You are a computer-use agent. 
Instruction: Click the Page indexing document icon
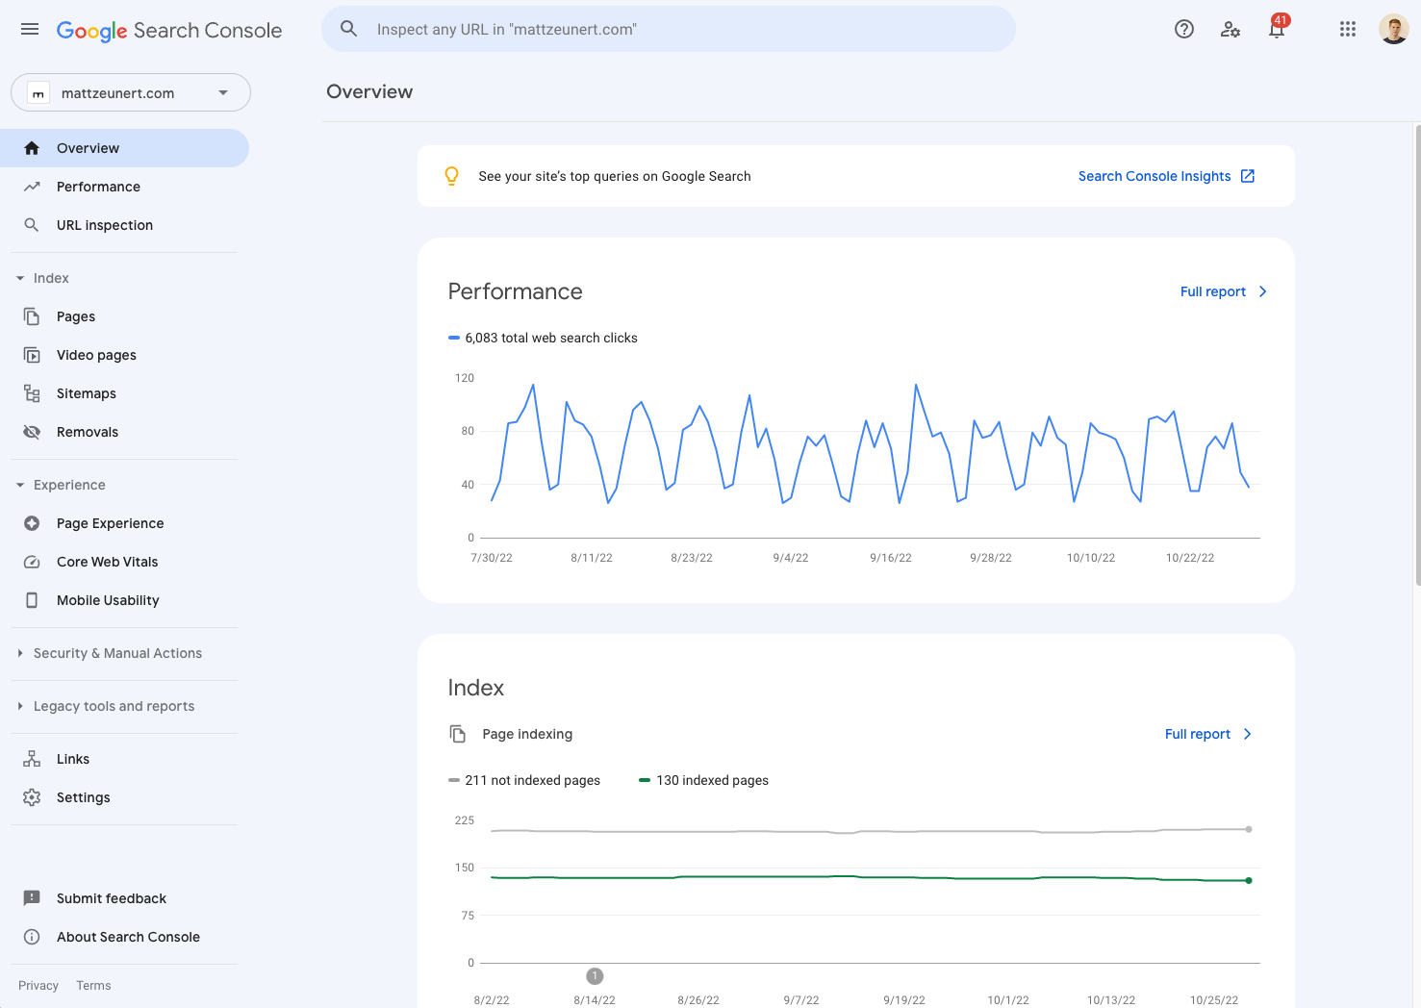[458, 734]
